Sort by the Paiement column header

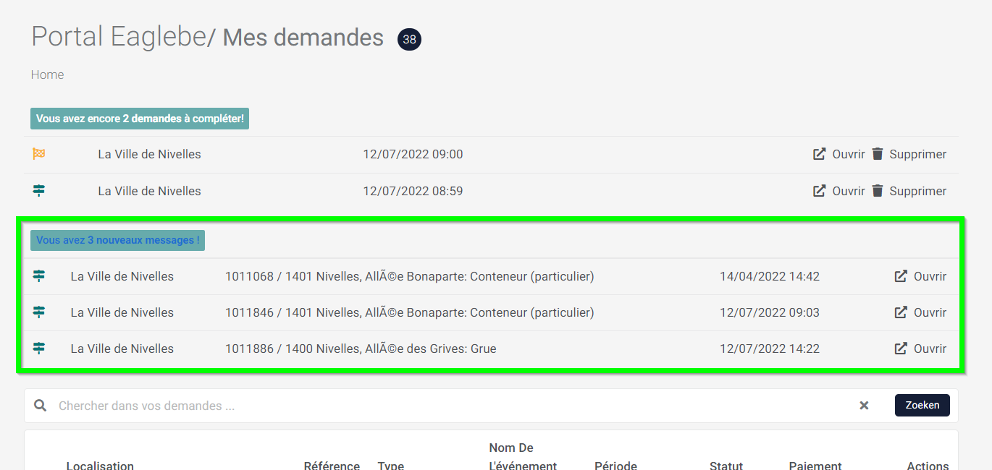coord(815,466)
